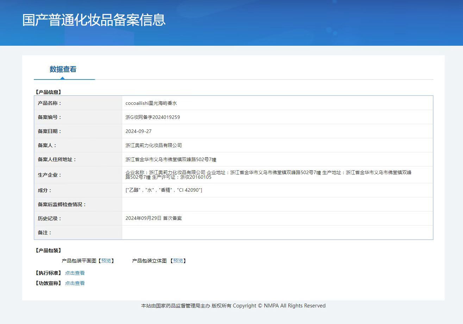Image resolution: width=463 pixels, height=324 pixels.
Task: Click the 产品包装平面图 预览 link
Action: pyautogui.click(x=106, y=261)
